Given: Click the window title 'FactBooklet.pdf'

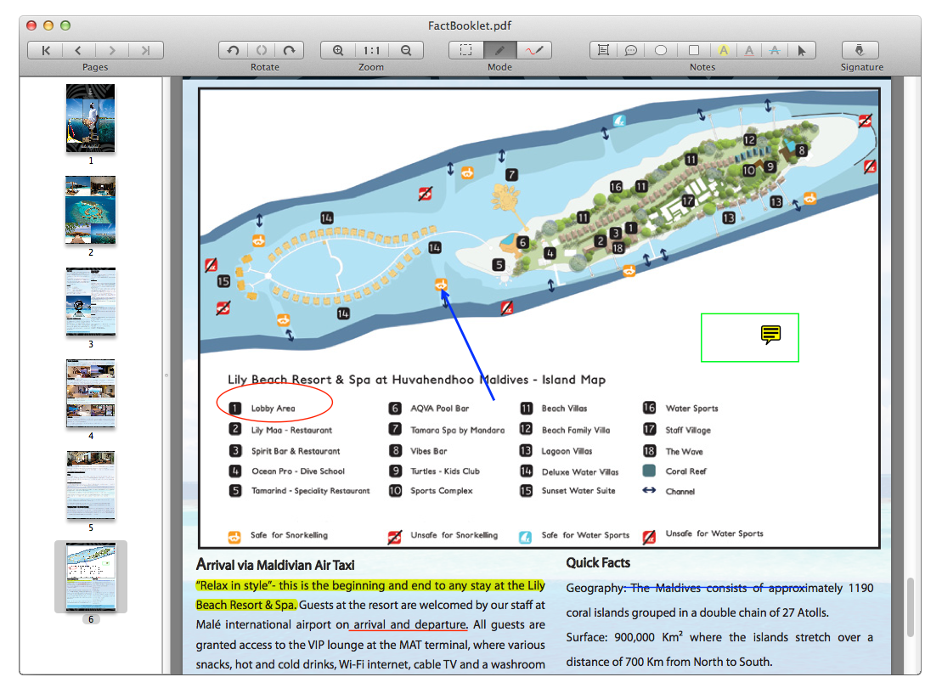Looking at the screenshot, I should coord(470,25).
